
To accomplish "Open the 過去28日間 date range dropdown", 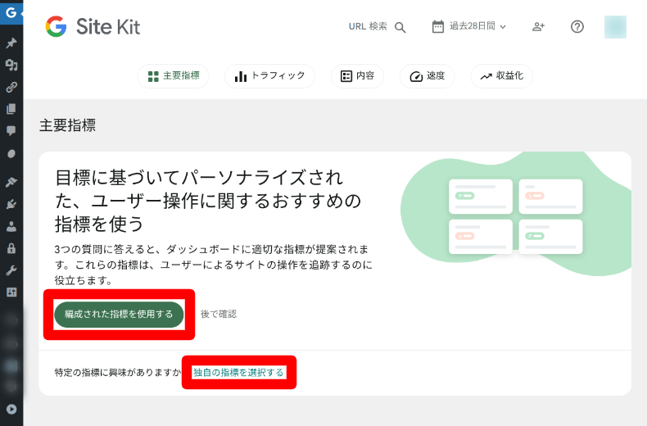I will tap(469, 26).
